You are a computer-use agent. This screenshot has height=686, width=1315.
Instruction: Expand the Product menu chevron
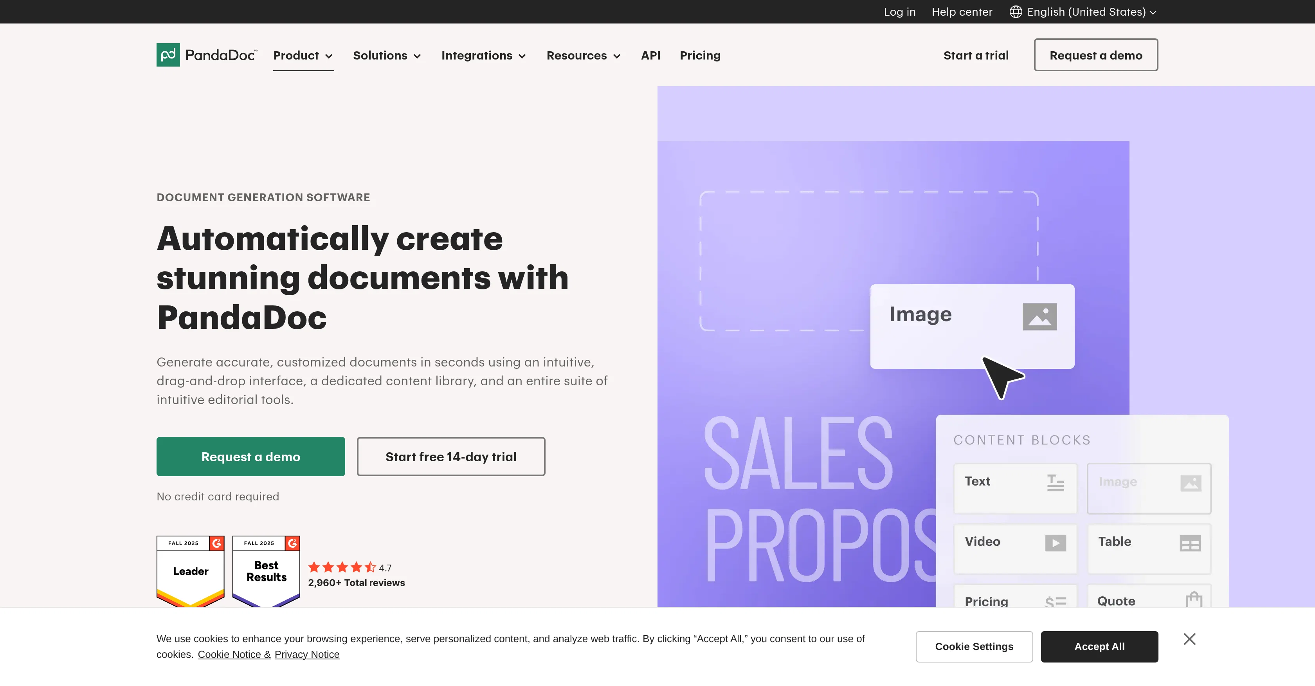pyautogui.click(x=329, y=56)
